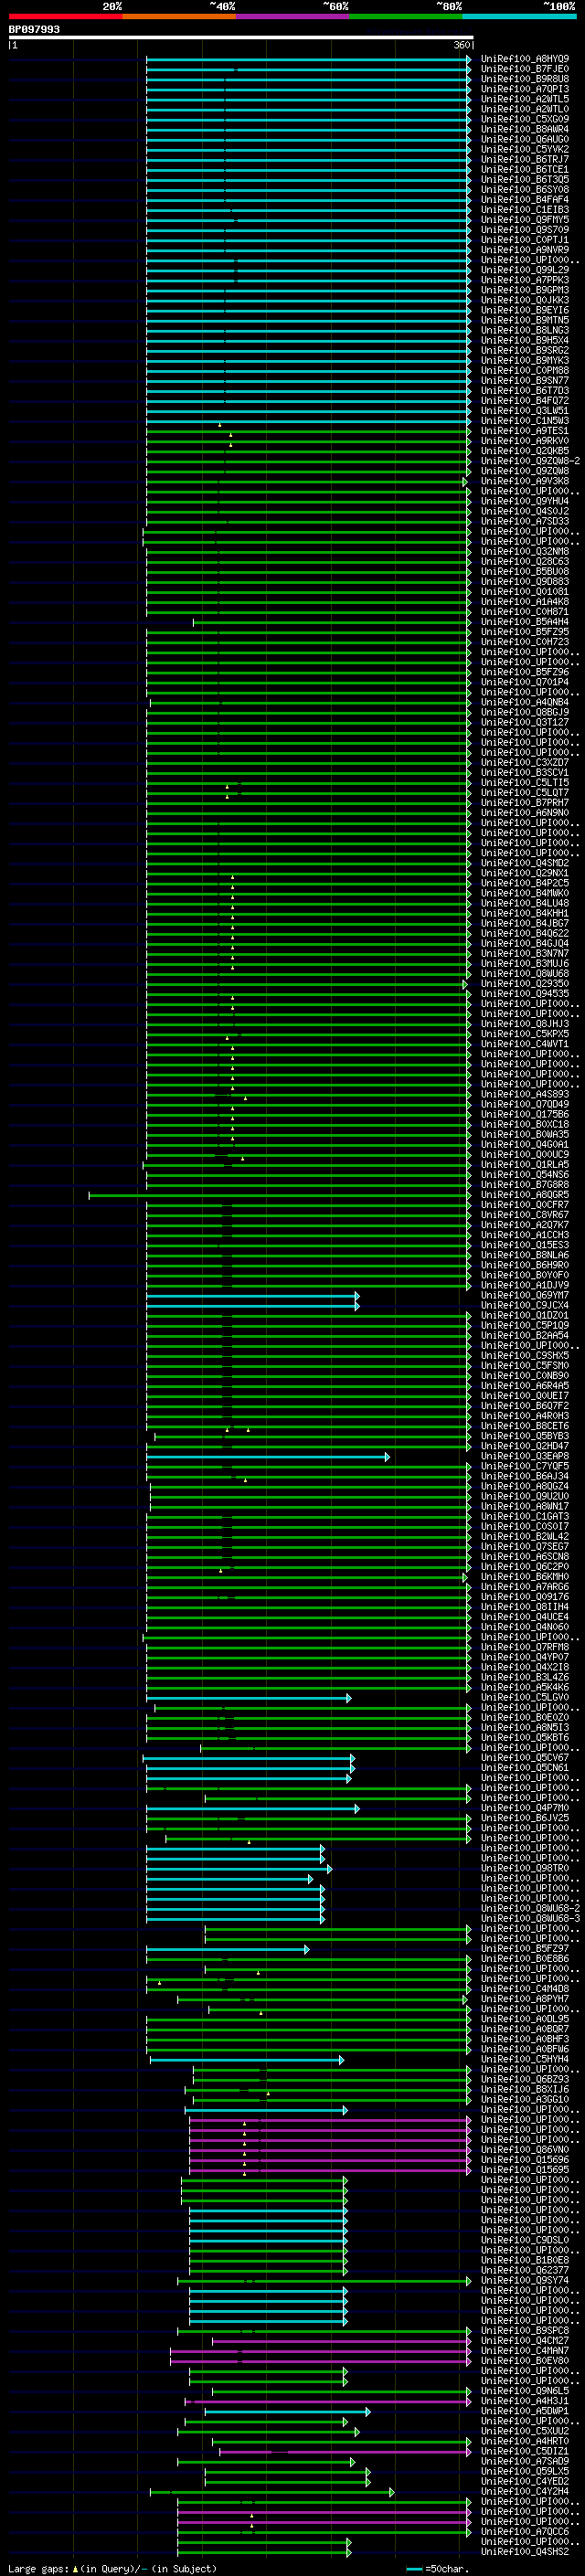This screenshot has height=2576, width=585.
Task: Click the ~80% legend label
Action: coord(449,6)
